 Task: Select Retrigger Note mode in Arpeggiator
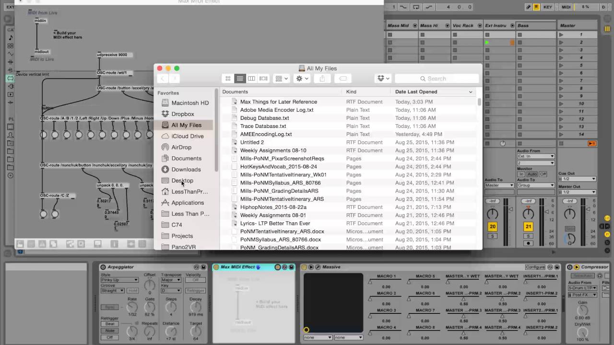110,331
